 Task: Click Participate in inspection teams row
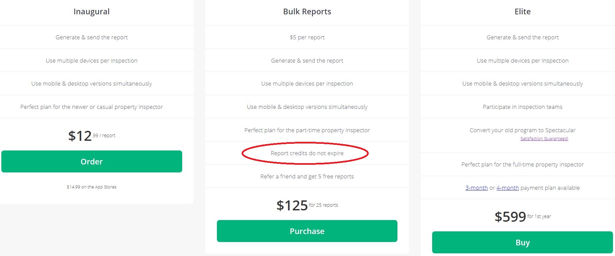point(522,107)
